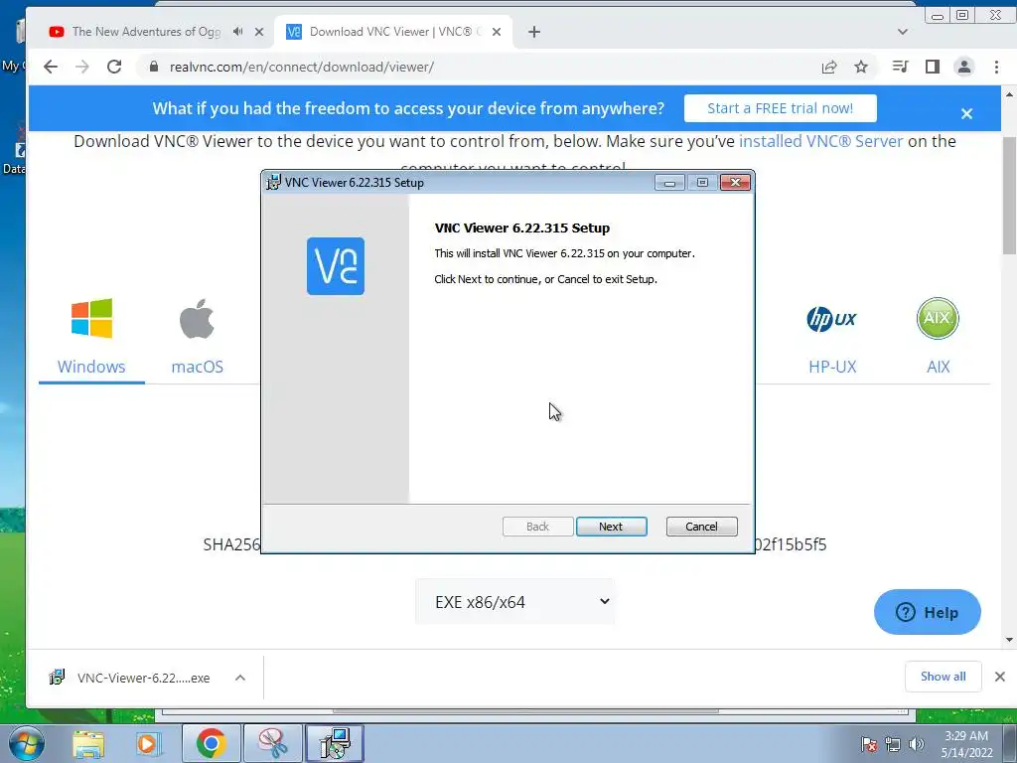Bookmark this tab with the star
The width and height of the screenshot is (1017, 763).
click(x=861, y=67)
